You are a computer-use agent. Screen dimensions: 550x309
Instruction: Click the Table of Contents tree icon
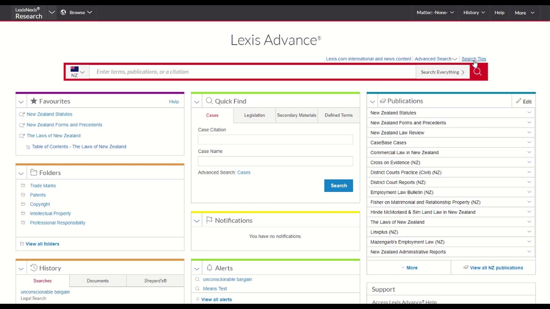[x=28, y=147]
